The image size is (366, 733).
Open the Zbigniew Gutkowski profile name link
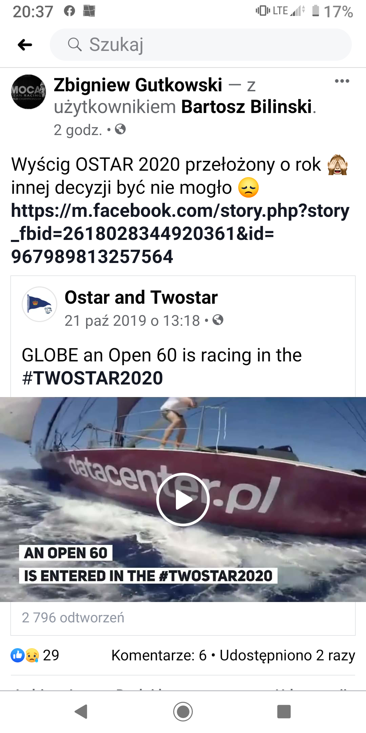138,85
